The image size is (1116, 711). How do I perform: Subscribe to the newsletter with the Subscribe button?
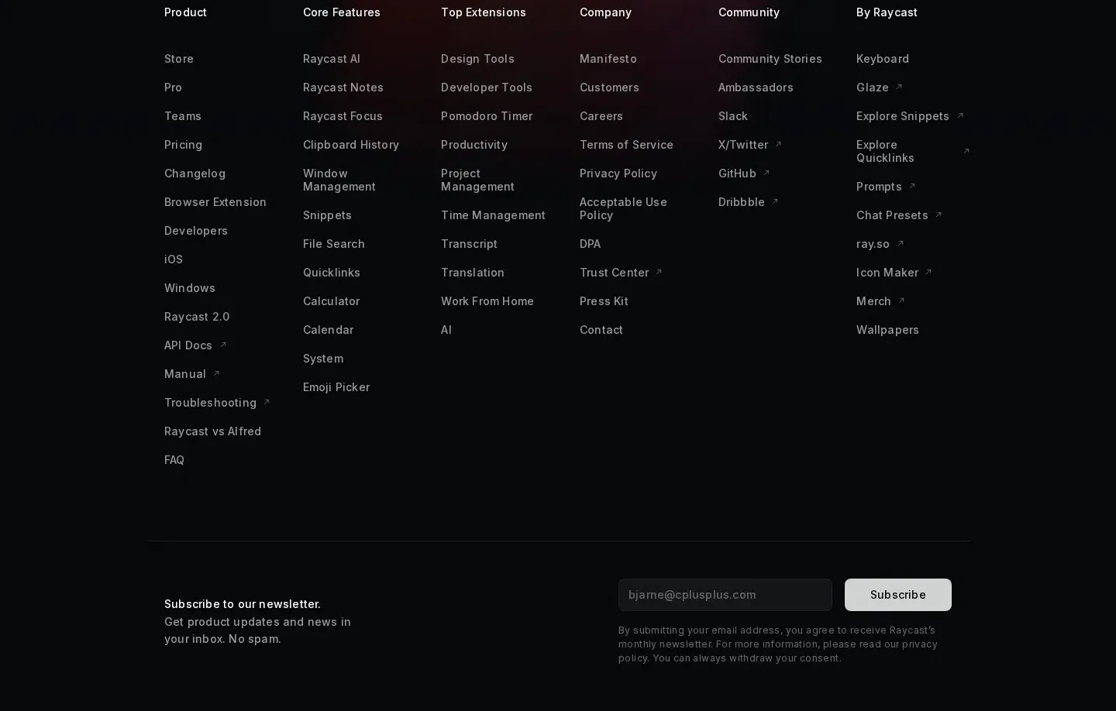tap(898, 595)
